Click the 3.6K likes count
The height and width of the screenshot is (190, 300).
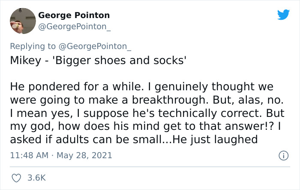(x=36, y=177)
